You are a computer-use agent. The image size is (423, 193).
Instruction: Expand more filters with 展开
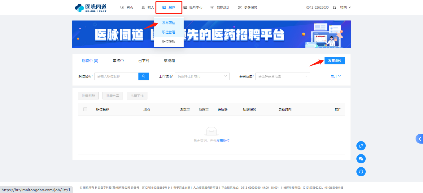(336, 76)
